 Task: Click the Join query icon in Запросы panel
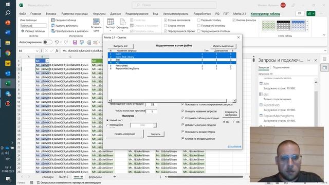tap(261, 83)
